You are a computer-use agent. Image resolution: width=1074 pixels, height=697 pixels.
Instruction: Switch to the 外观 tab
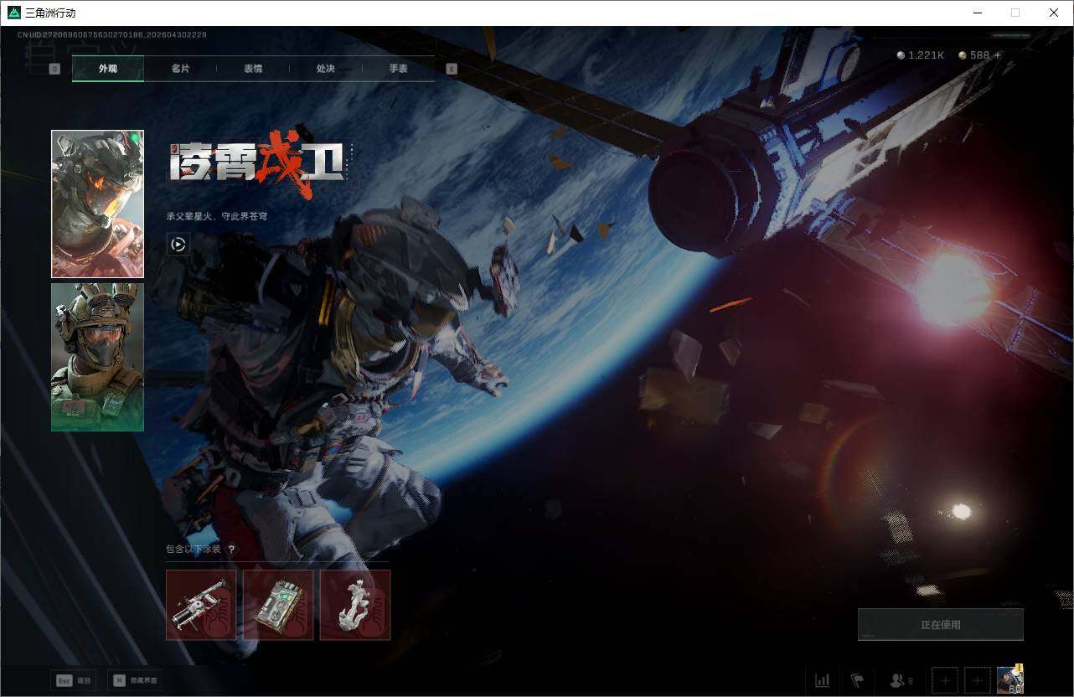108,69
